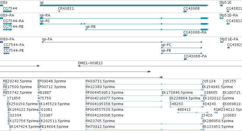Select the CG7544 gene glyph
Image resolution: width=242 pixels, height=131 pixels.
8,11
